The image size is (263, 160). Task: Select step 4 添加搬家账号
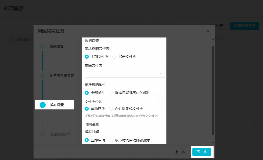coord(55,134)
